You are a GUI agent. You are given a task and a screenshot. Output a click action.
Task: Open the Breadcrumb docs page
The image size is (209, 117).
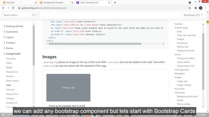(12, 72)
